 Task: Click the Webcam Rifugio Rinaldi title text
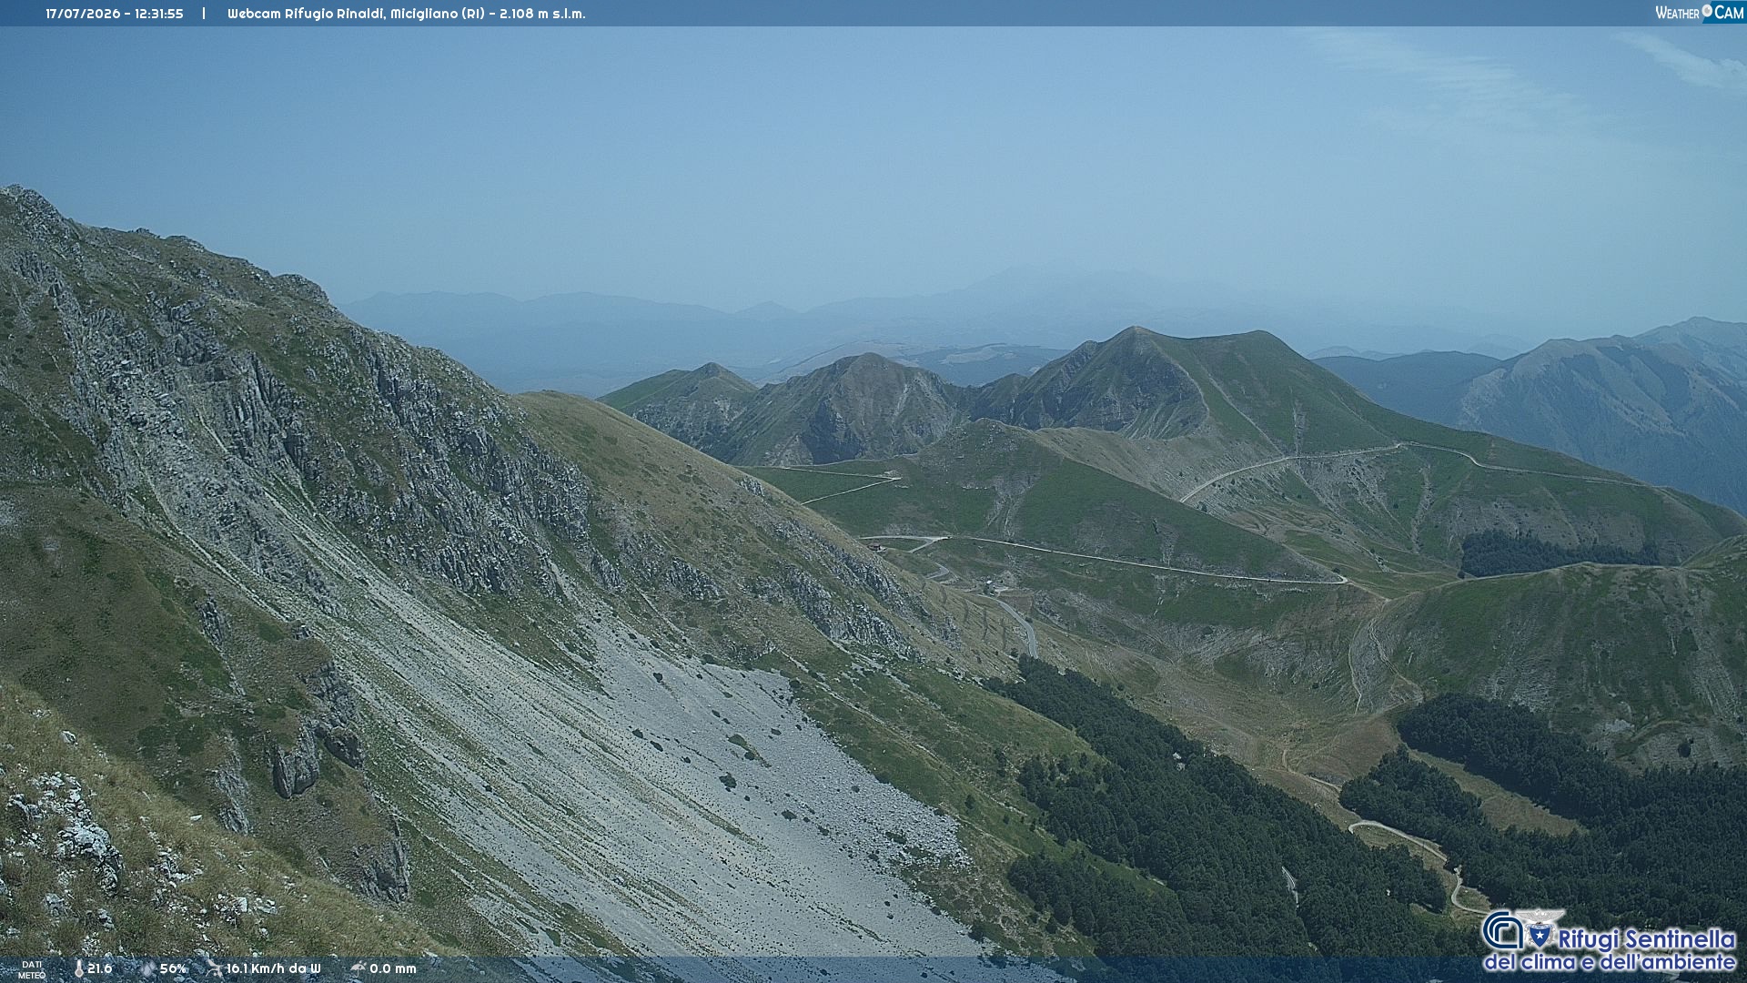[407, 14]
